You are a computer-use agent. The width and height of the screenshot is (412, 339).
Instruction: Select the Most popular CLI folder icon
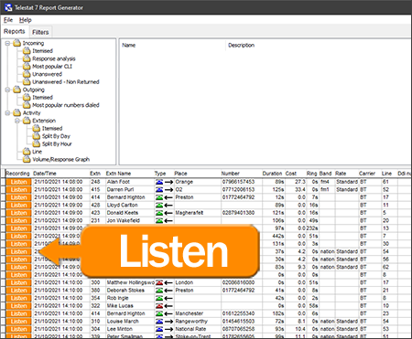coord(27,66)
